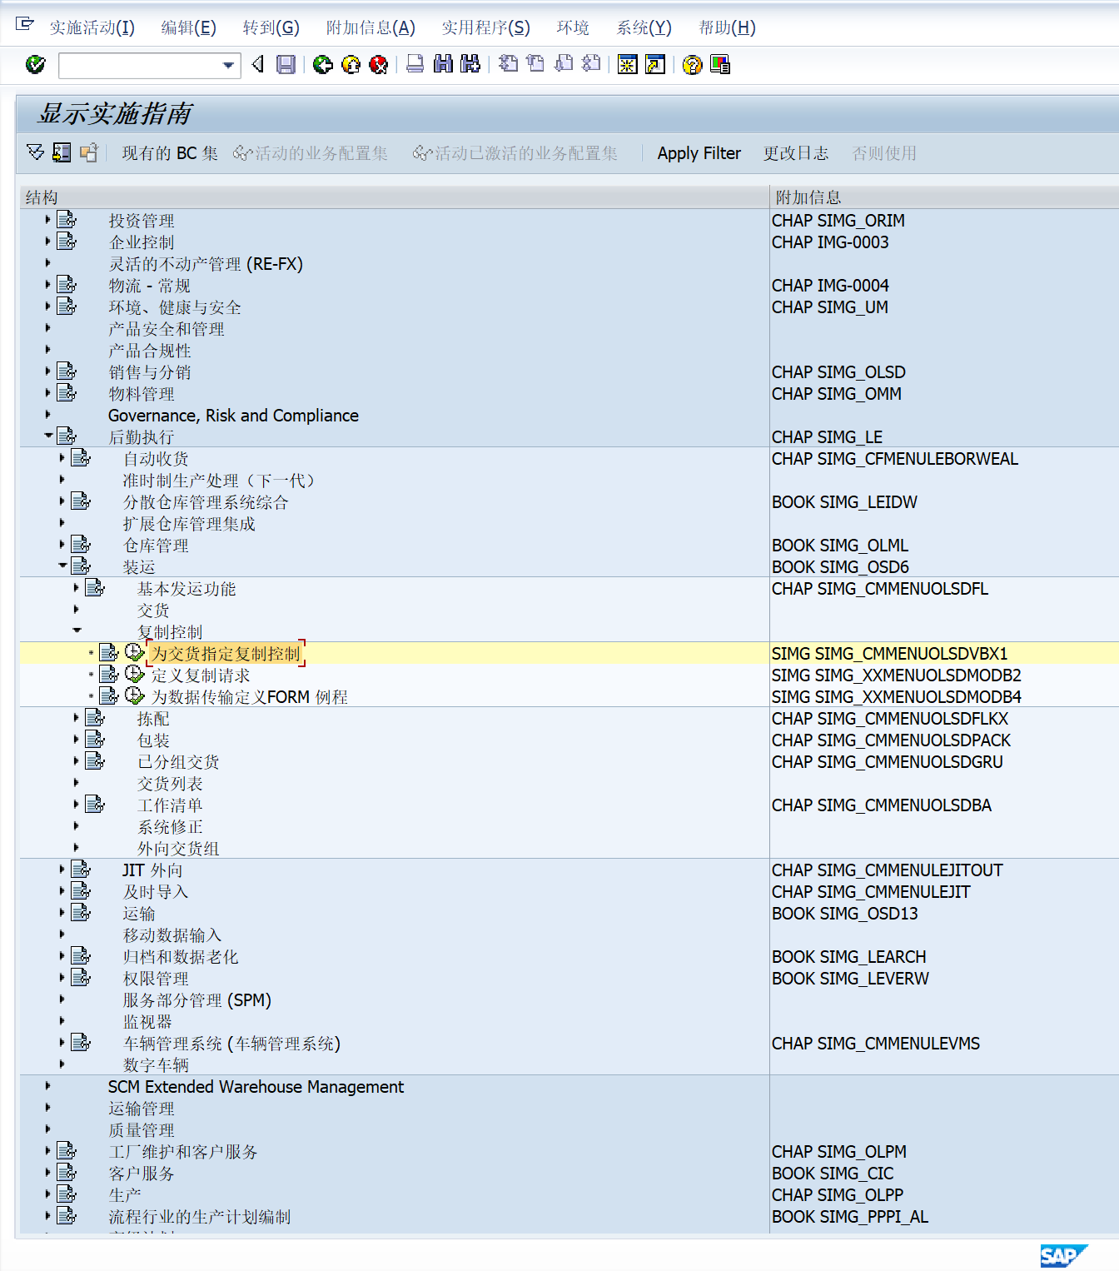
Task: Open the 转到(G) menu
Action: pyautogui.click(x=271, y=27)
